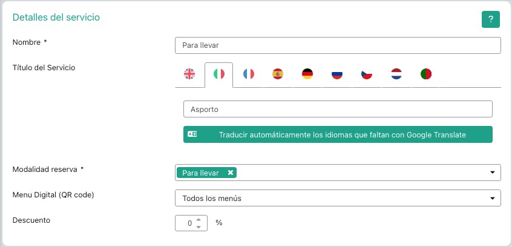Switch to the Italian flag tab

pyautogui.click(x=219, y=74)
